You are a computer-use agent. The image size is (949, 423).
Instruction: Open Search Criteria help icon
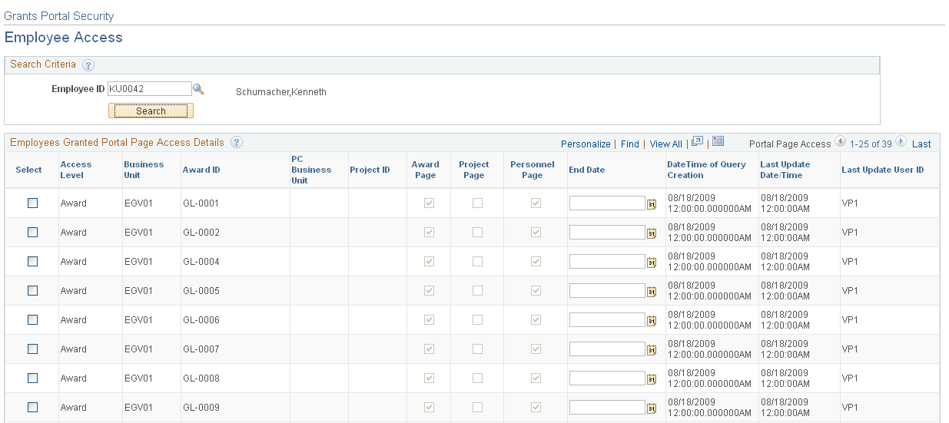coord(88,65)
